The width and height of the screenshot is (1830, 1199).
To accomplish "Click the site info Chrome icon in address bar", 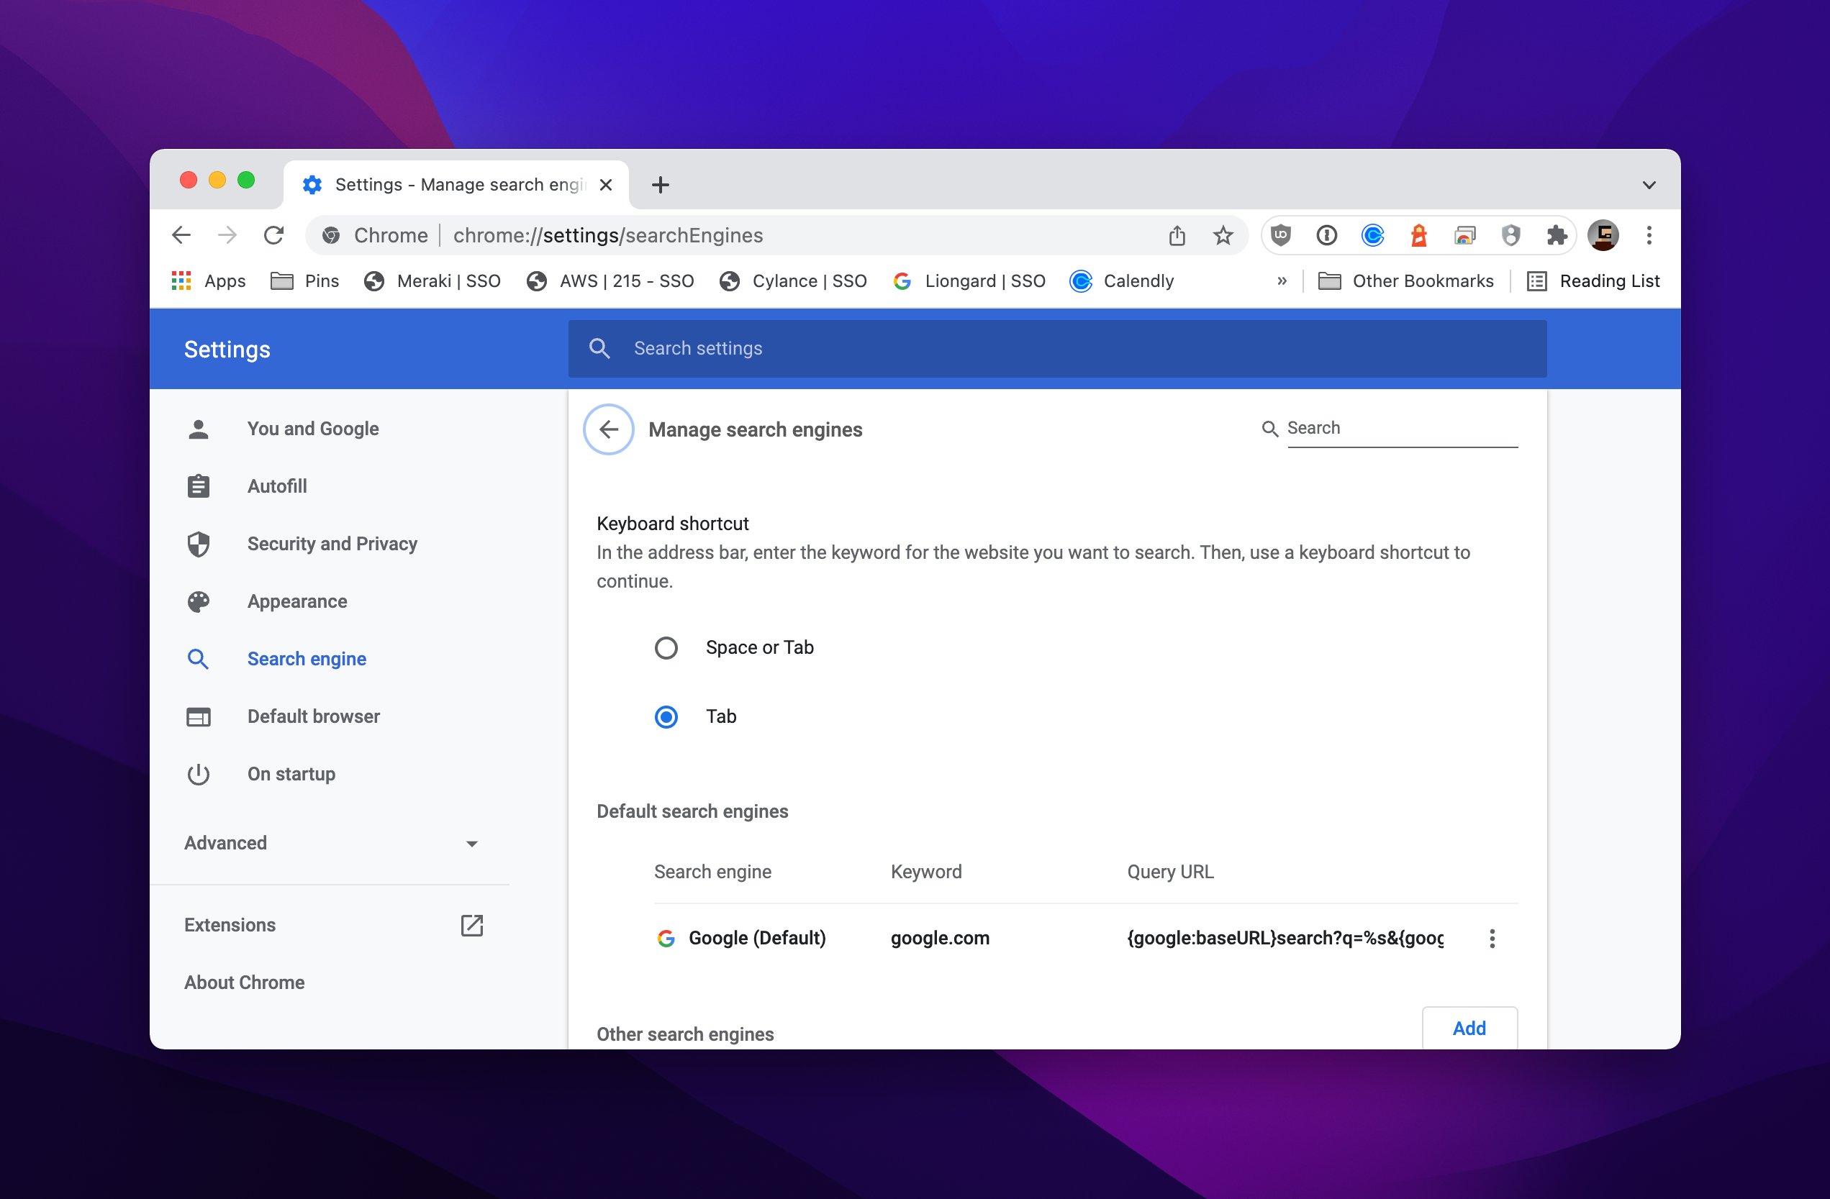I will pyautogui.click(x=332, y=235).
